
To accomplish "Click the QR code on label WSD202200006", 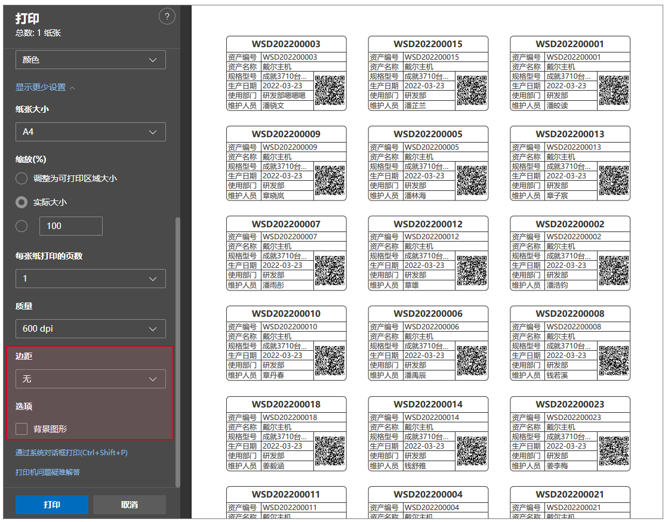I will (472, 360).
